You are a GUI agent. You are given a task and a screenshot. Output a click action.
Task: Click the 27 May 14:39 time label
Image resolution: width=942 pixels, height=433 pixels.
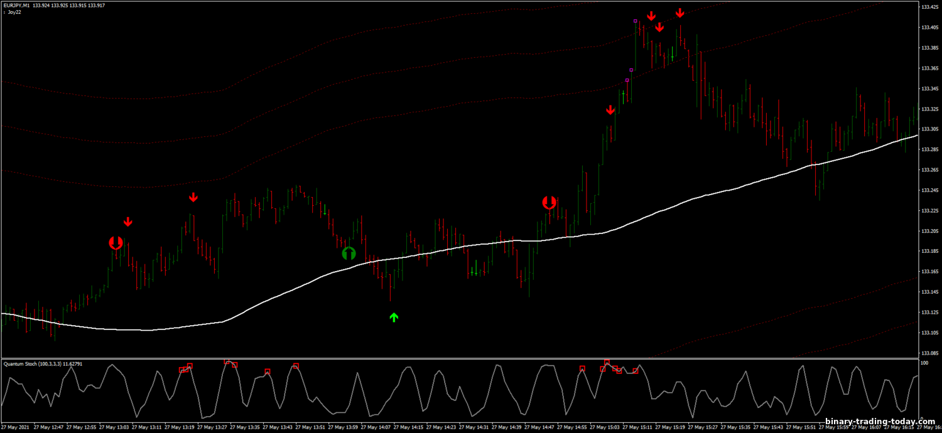(x=506, y=427)
